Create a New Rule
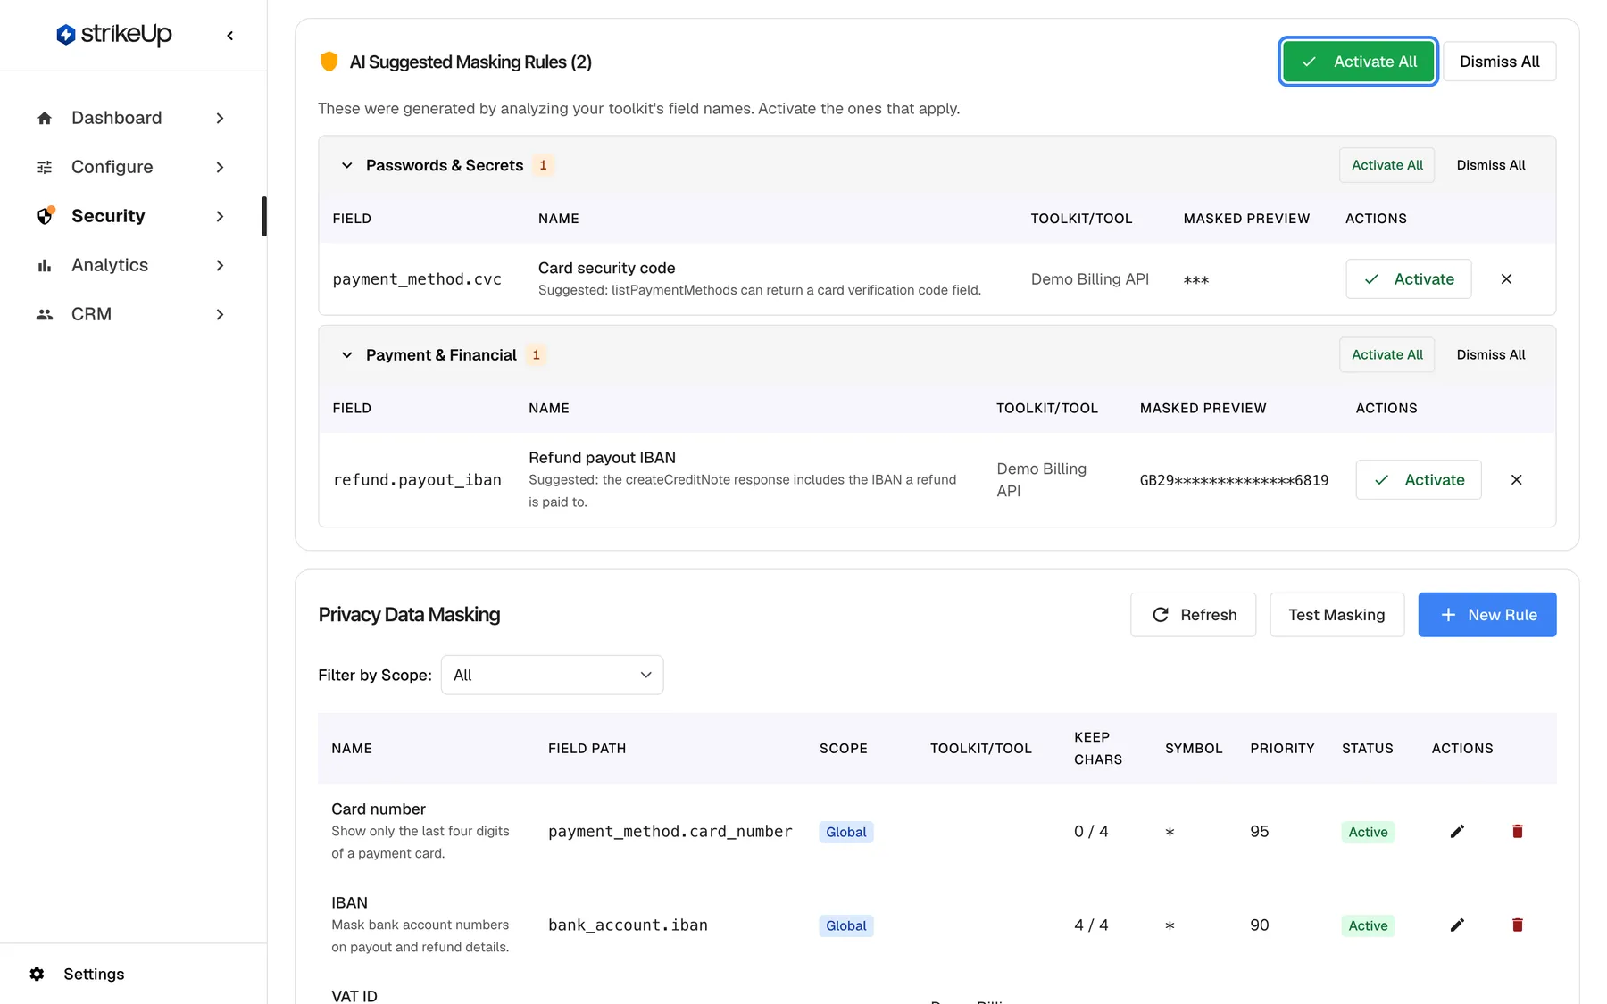 pyautogui.click(x=1486, y=615)
